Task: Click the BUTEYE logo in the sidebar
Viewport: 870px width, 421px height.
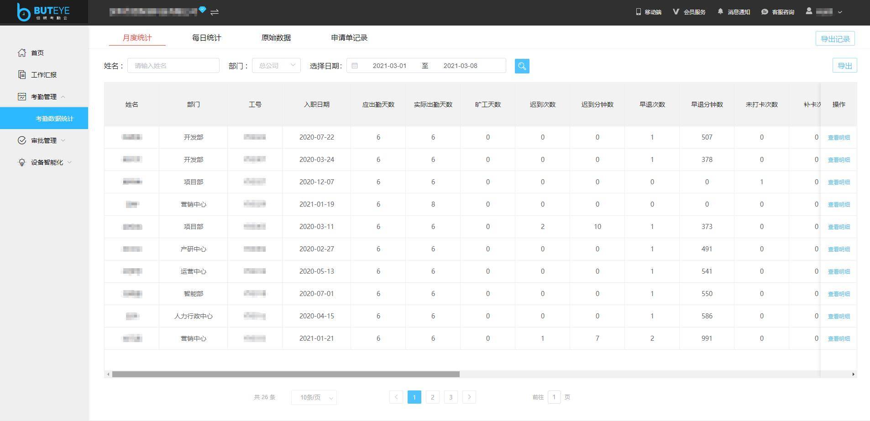Action: (x=43, y=12)
